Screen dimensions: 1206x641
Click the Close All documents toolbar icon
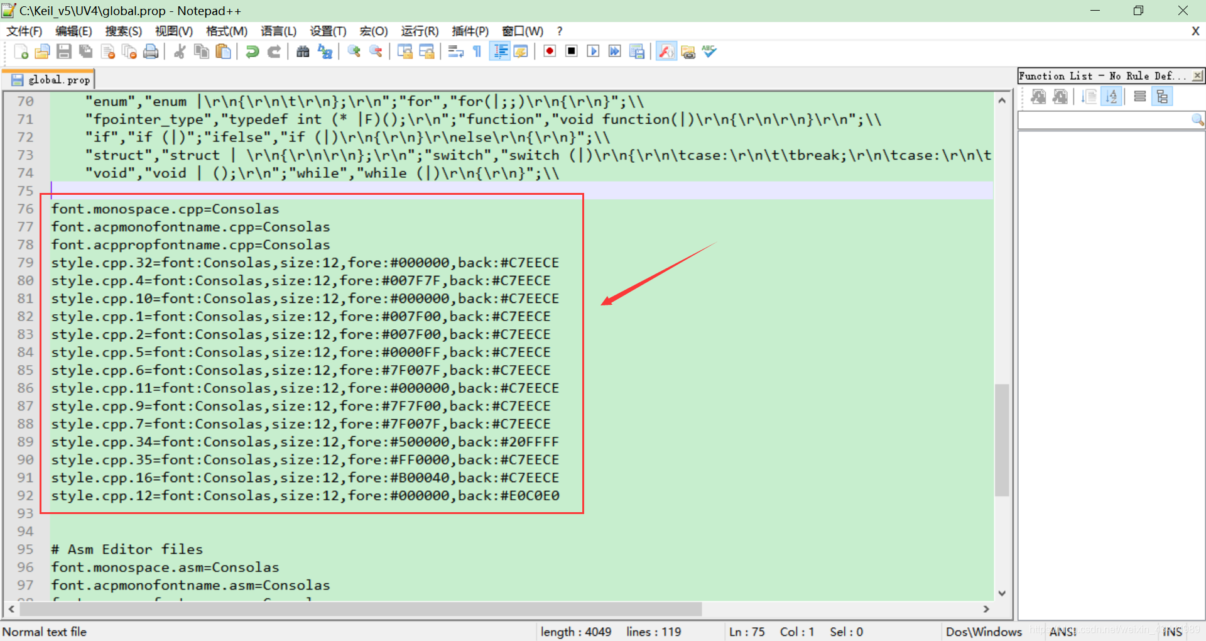129,52
